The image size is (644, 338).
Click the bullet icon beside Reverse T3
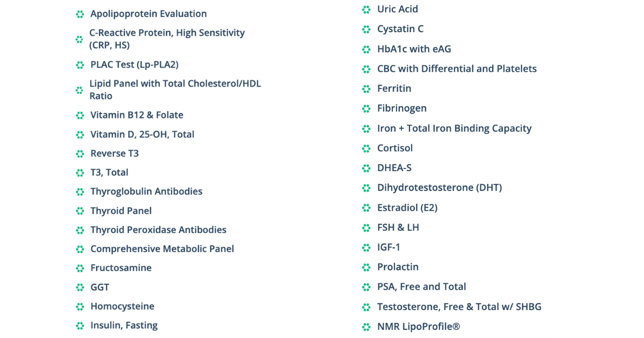(80, 154)
